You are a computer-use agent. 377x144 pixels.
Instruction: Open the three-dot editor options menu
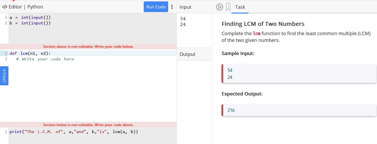click(x=172, y=7)
